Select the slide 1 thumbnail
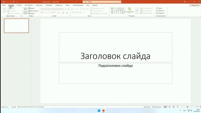 16,26
